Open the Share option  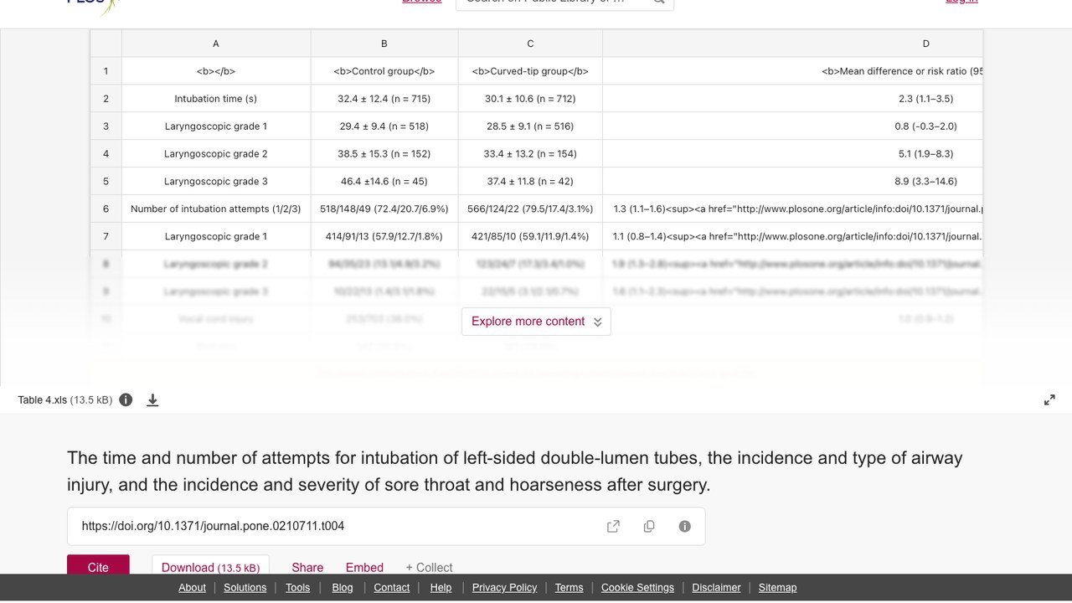(307, 567)
